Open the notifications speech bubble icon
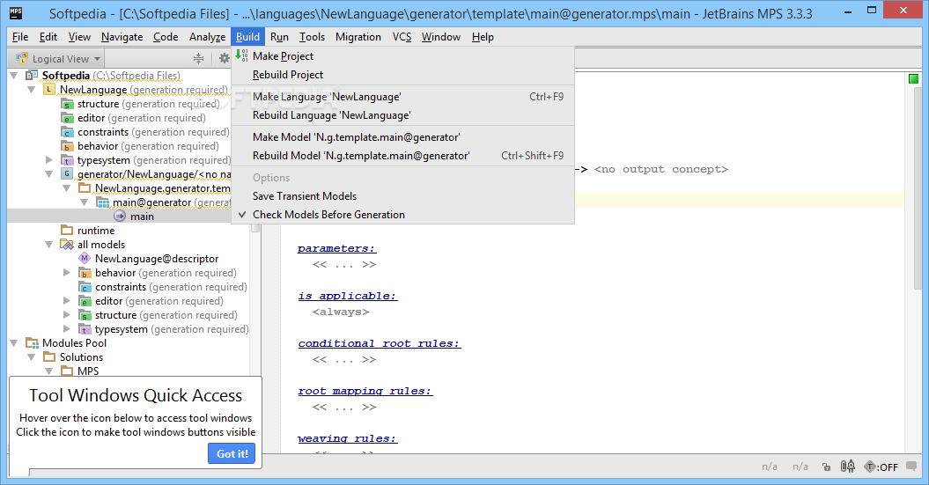The width and height of the screenshot is (929, 485). pos(911,466)
